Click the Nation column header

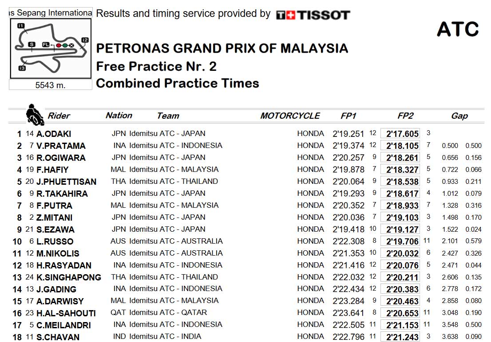coord(119,116)
